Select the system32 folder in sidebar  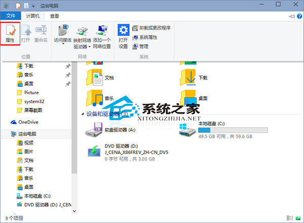click(x=34, y=101)
